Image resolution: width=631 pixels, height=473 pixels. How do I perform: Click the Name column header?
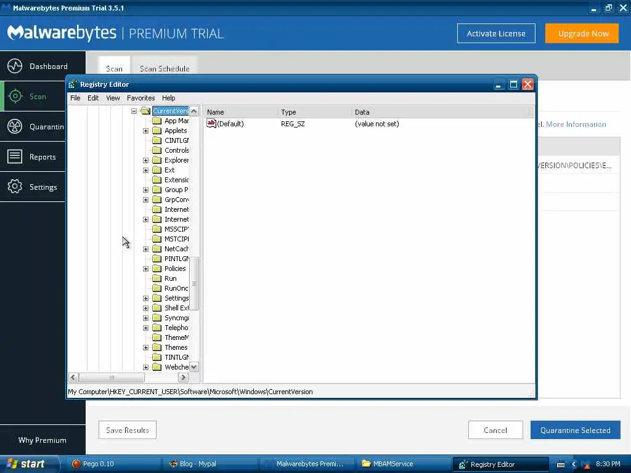(241, 112)
